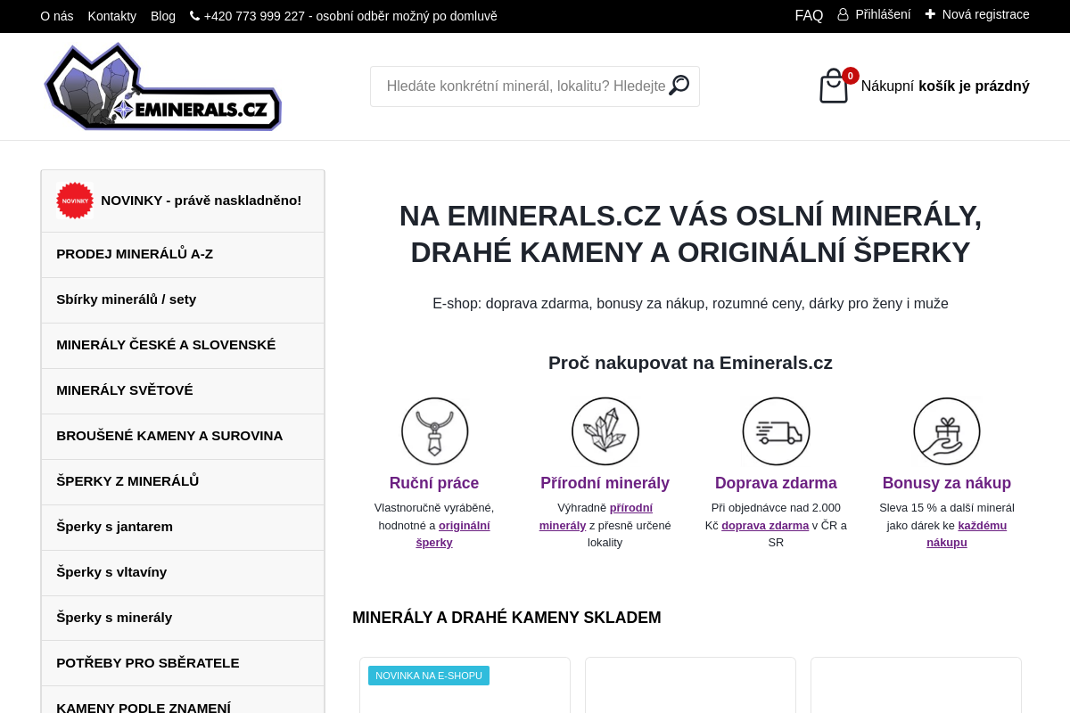The width and height of the screenshot is (1070, 713).
Task: Open ŠPERKY Z MINERÁLŮ category
Action: pyautogui.click(x=183, y=482)
